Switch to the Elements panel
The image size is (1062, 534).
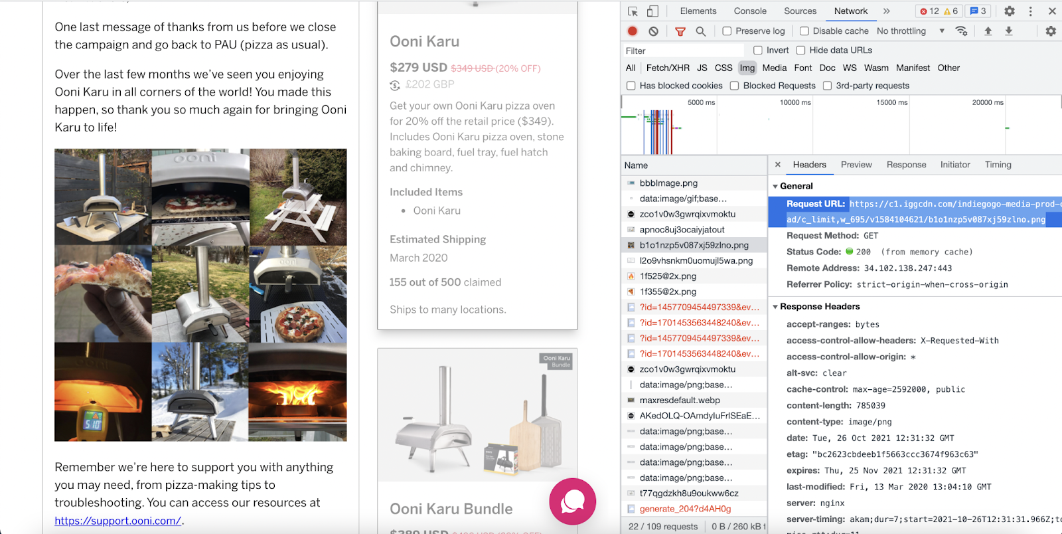coord(698,11)
